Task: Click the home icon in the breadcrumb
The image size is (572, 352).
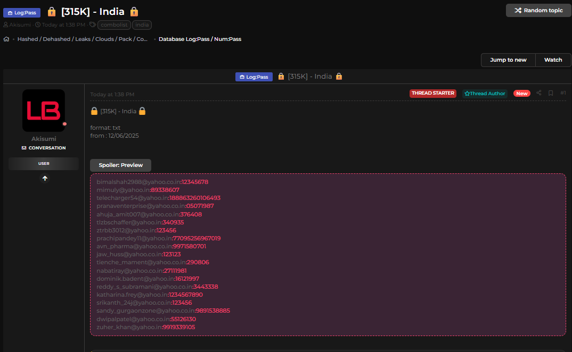Action: [6, 39]
